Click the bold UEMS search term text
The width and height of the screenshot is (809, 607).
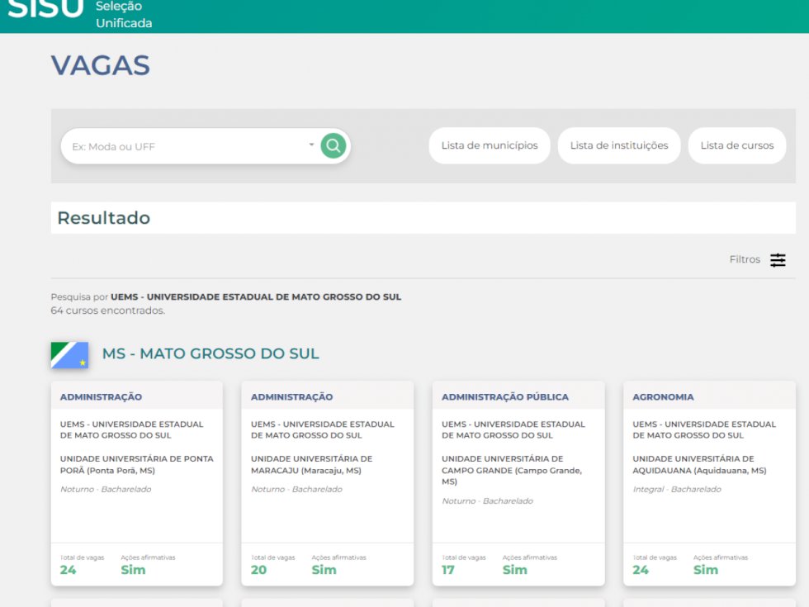tap(256, 296)
